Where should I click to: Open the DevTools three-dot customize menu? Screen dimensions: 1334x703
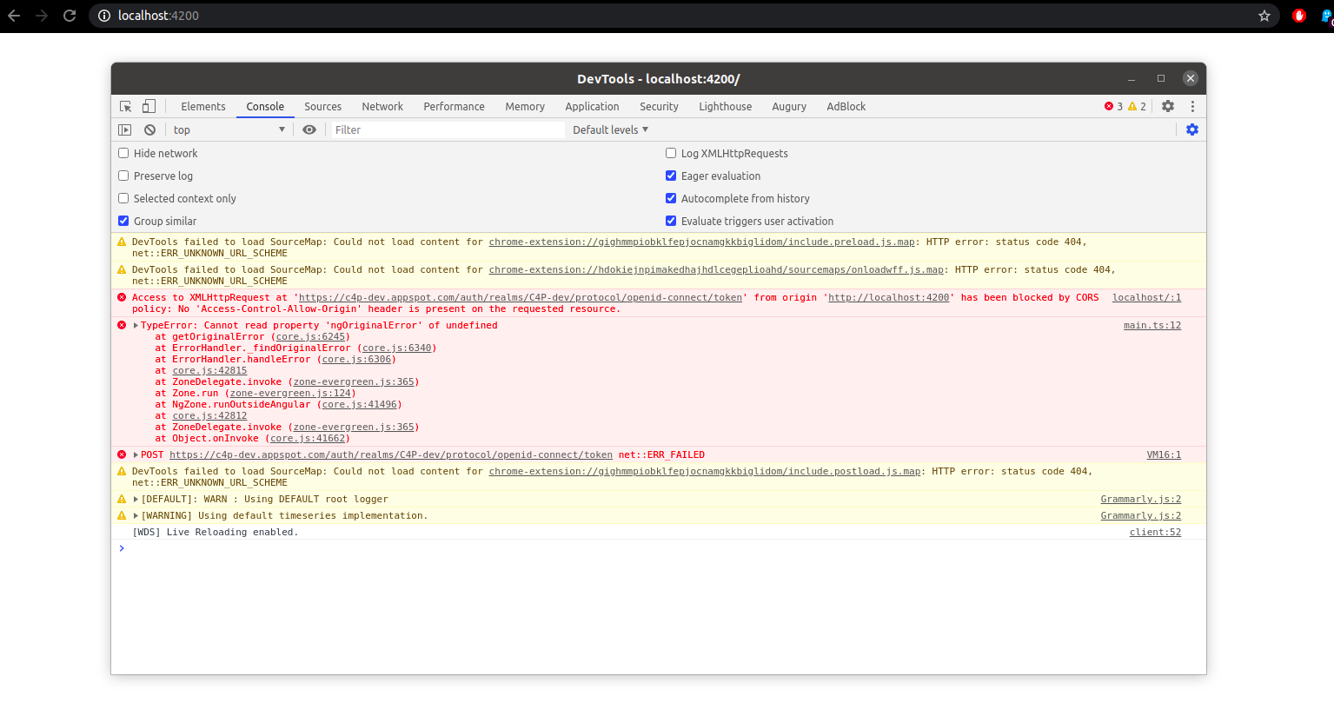pos(1192,106)
